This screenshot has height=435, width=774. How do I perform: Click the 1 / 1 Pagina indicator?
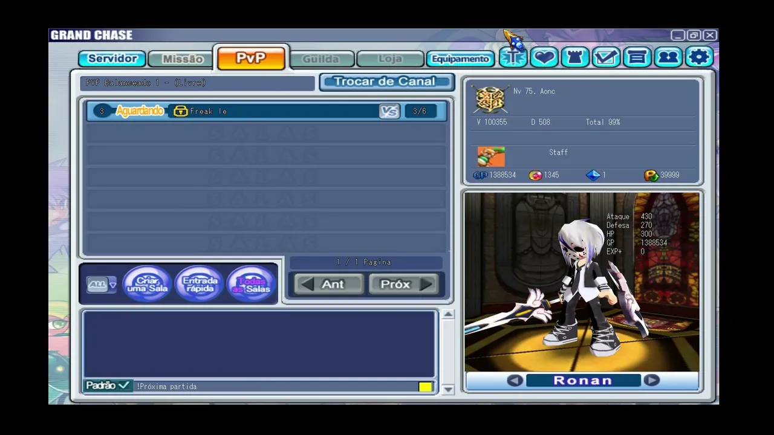pyautogui.click(x=364, y=262)
